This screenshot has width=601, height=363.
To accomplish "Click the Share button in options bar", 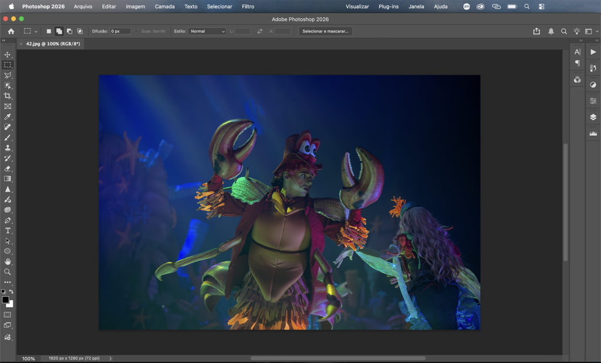I will point(536,31).
